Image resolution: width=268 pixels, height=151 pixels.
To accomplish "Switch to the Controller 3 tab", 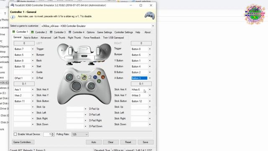I will tap(58, 32).
